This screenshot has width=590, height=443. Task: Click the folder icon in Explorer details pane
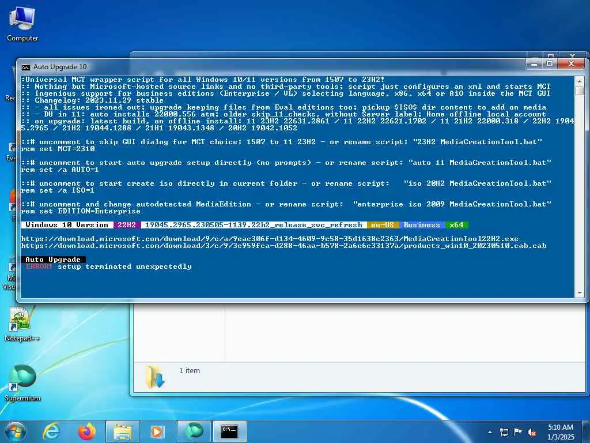click(x=155, y=376)
